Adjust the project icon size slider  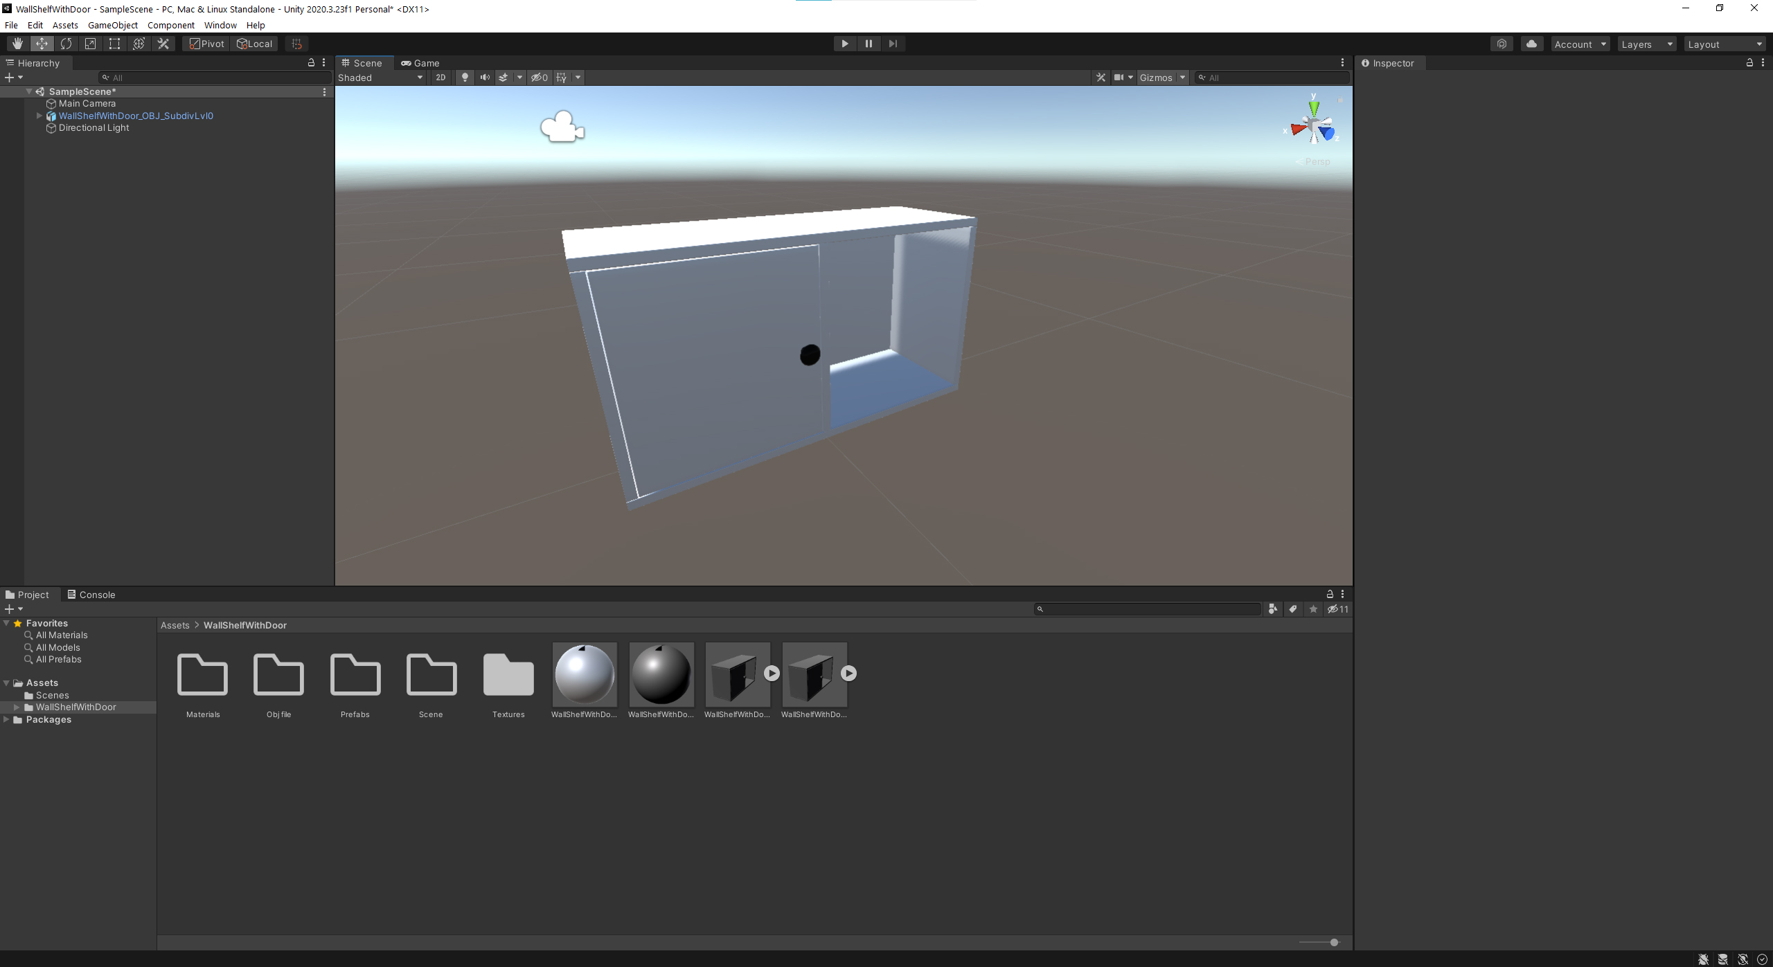click(1333, 942)
